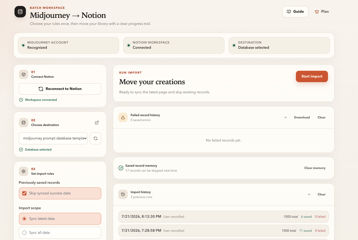Click the Midjourney Account Recognized status card
The width and height of the screenshot is (358, 240).
click(x=68, y=45)
